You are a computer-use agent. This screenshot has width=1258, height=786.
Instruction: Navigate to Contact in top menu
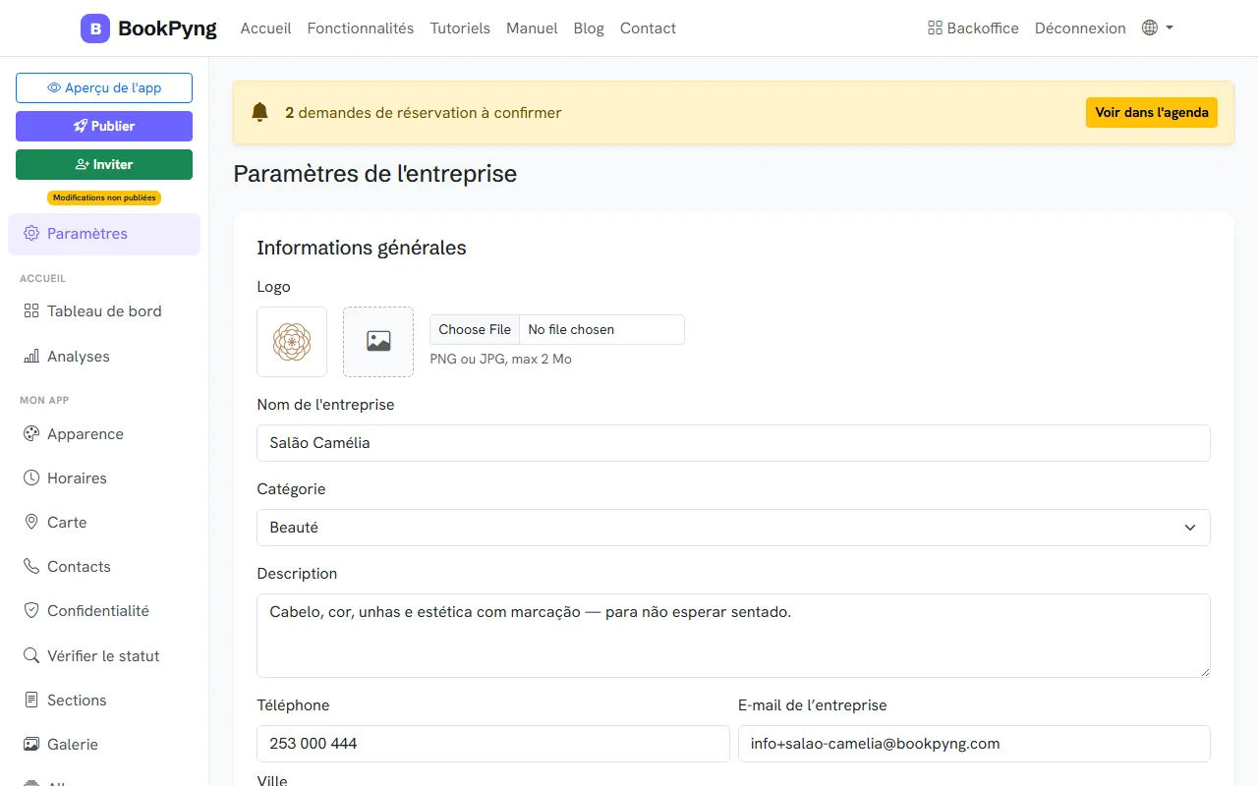648,28
